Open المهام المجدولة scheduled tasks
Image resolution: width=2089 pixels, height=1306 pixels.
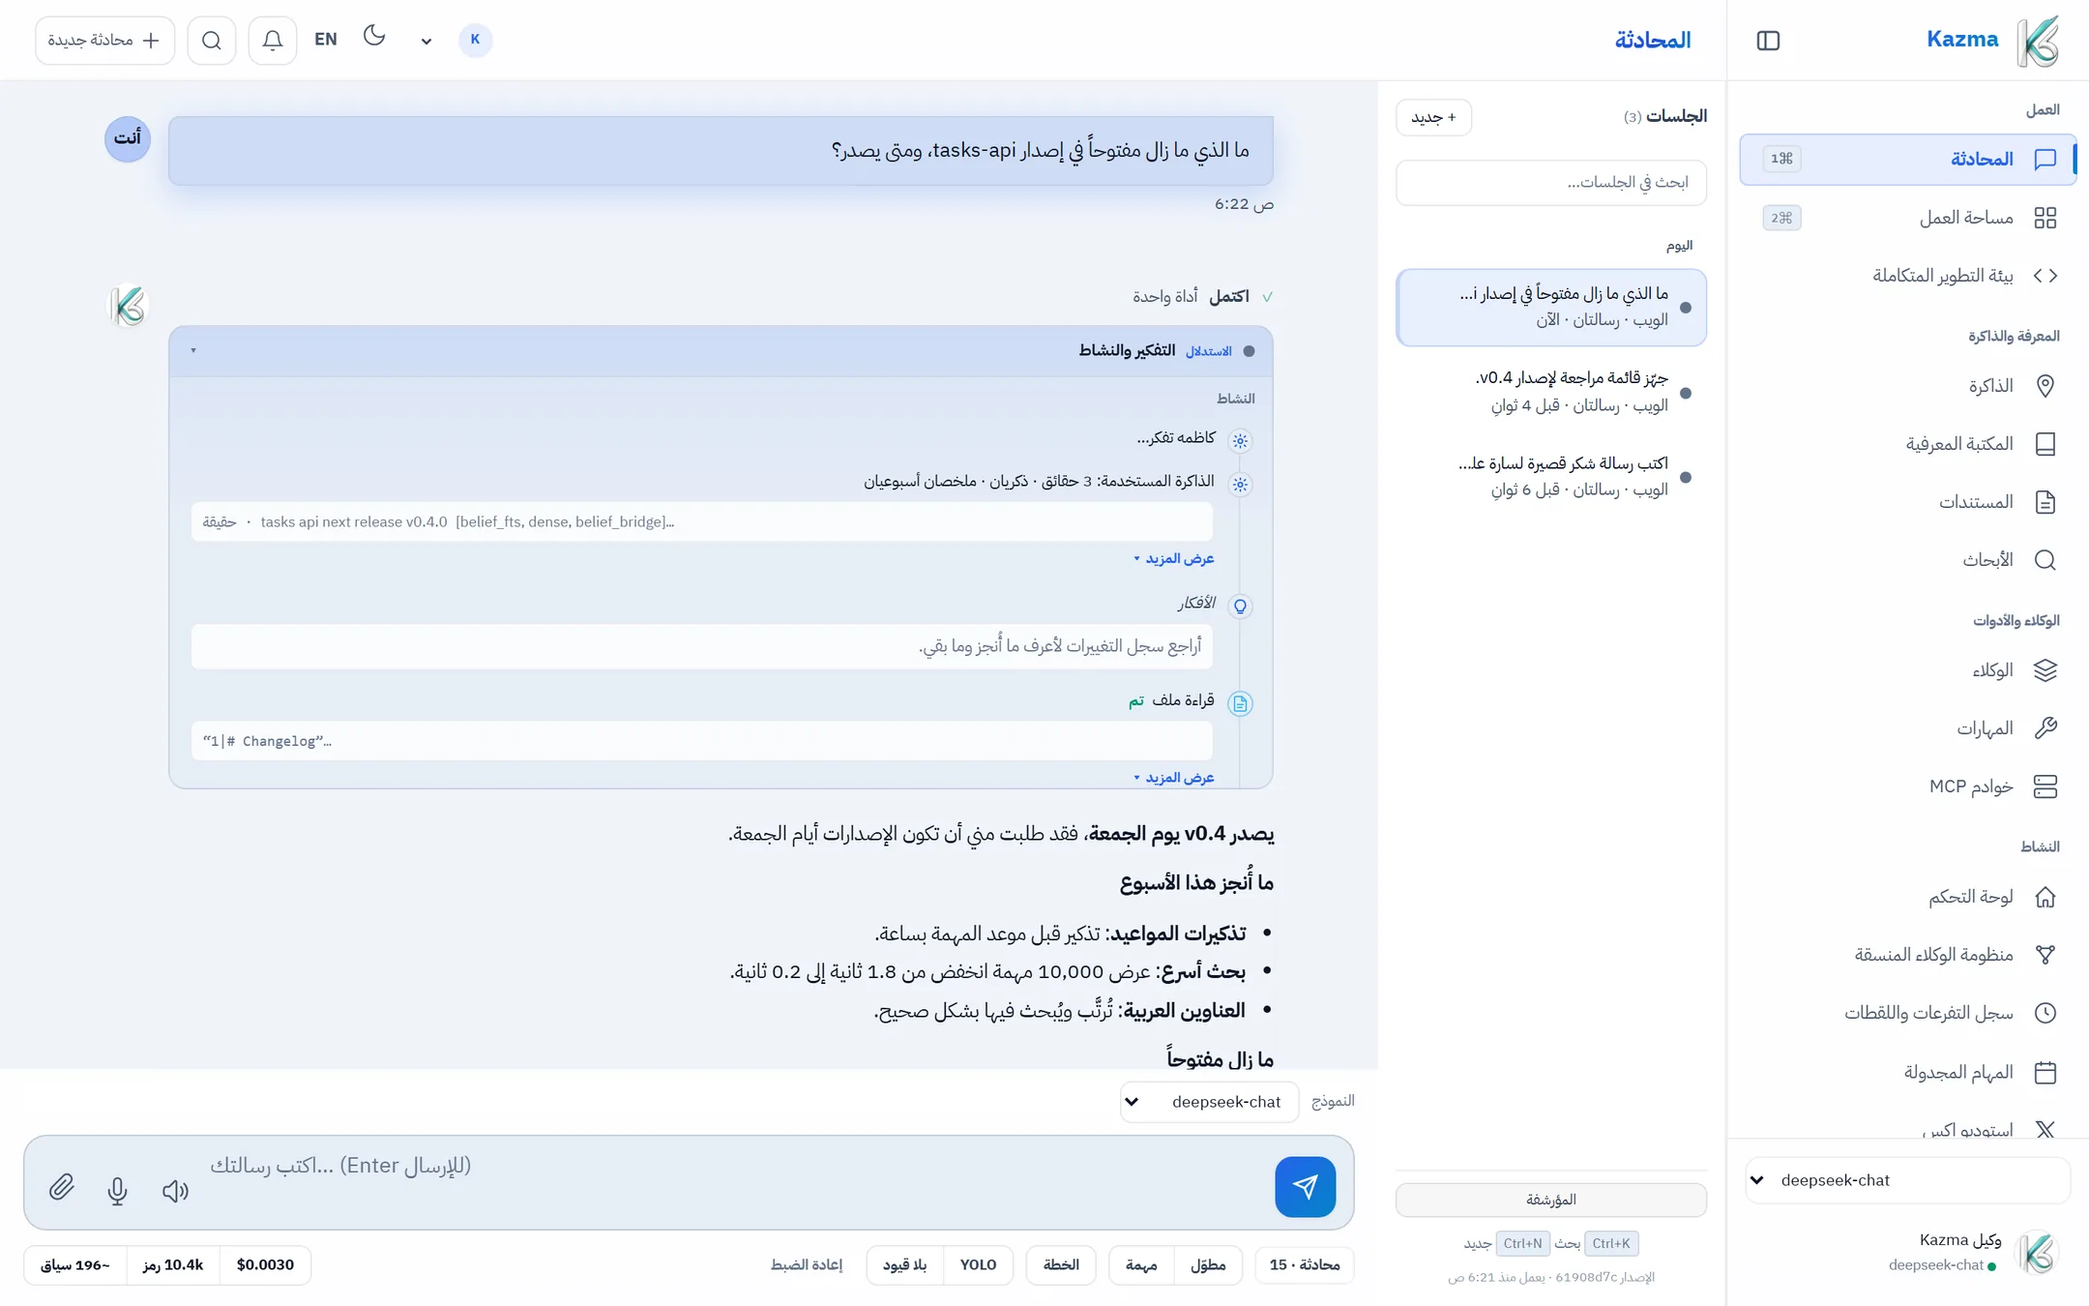[x=1907, y=1072]
